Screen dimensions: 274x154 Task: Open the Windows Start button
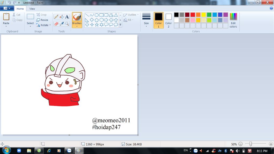(x=6, y=150)
